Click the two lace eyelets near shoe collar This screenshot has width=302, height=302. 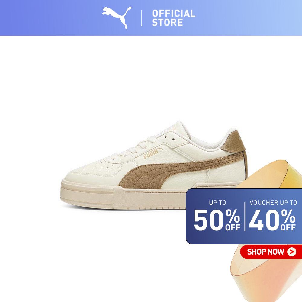[169, 138]
